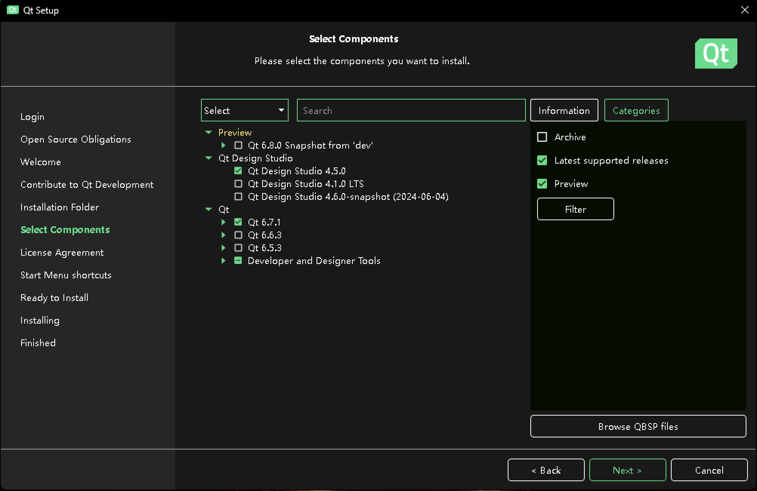Switch to the Information tab
The height and width of the screenshot is (491, 757).
(564, 110)
